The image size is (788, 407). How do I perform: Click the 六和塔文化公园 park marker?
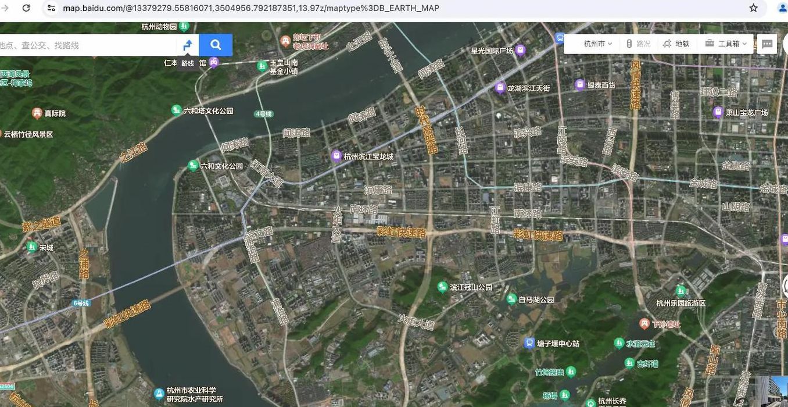click(x=176, y=110)
